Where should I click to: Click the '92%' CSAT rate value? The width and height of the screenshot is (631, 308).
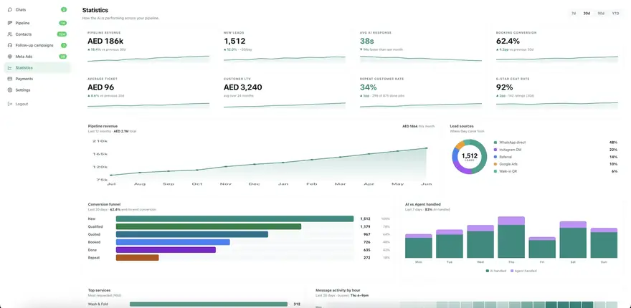point(504,87)
